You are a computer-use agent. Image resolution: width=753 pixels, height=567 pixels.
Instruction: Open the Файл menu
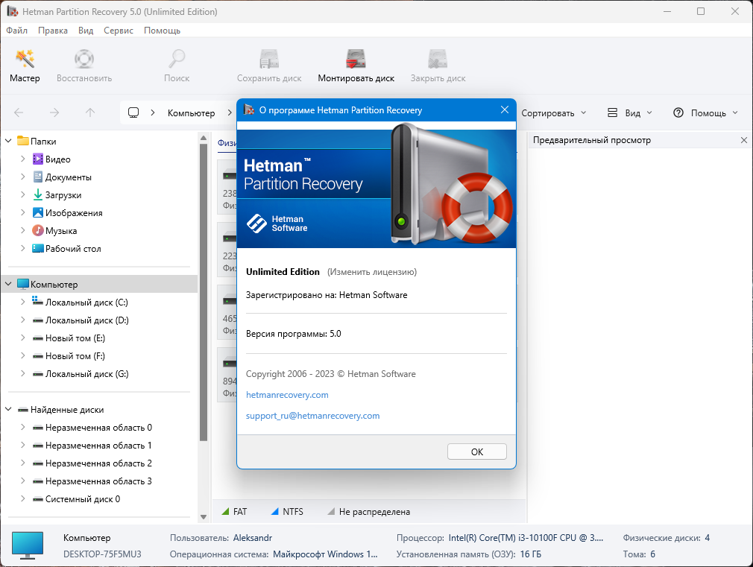(17, 31)
